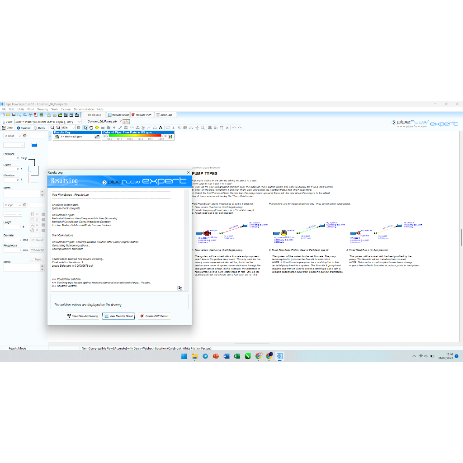
Task: Open the Fluid menu
Action: (x=31, y=109)
